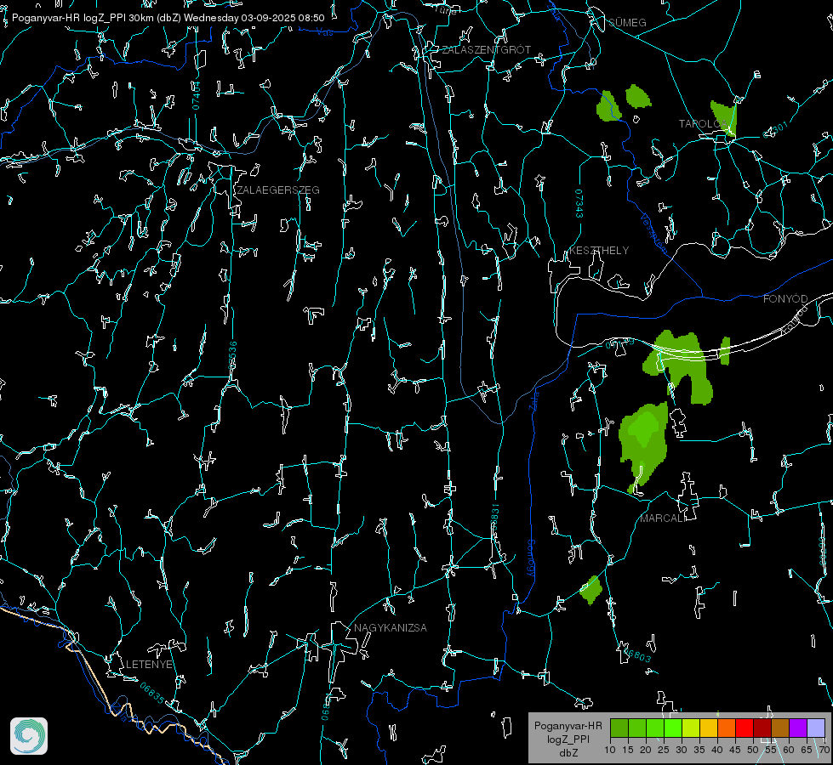Click the dbZ unit label in legend
The image size is (833, 765).
click(x=568, y=753)
